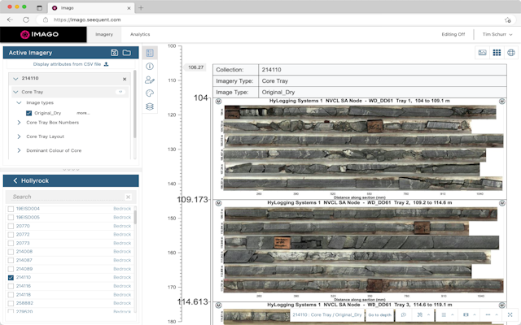The image size is (521, 325).
Task: Click the Editing Off button
Action: point(453,35)
